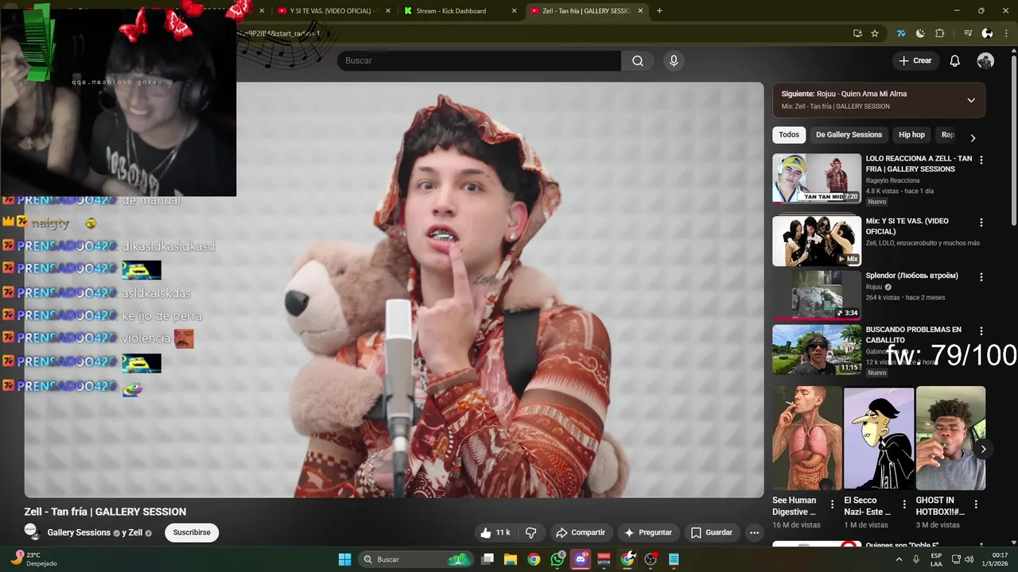Open See Human Digestive short thumbnail
1018x572 pixels.
(x=807, y=439)
